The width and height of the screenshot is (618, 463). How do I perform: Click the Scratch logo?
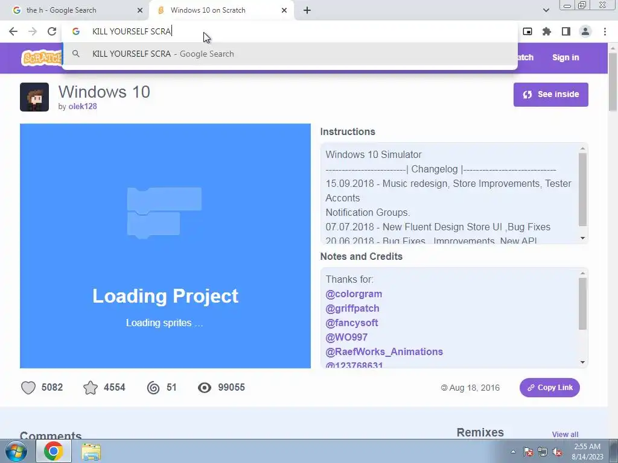(x=42, y=58)
